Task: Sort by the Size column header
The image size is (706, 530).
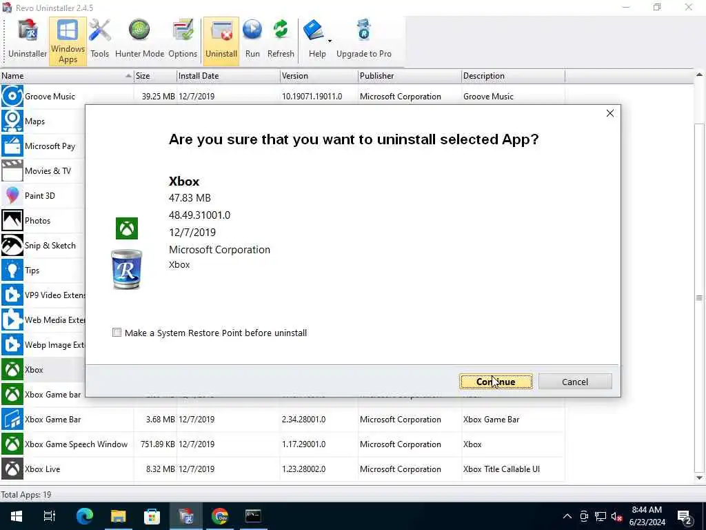Action: 155,76
